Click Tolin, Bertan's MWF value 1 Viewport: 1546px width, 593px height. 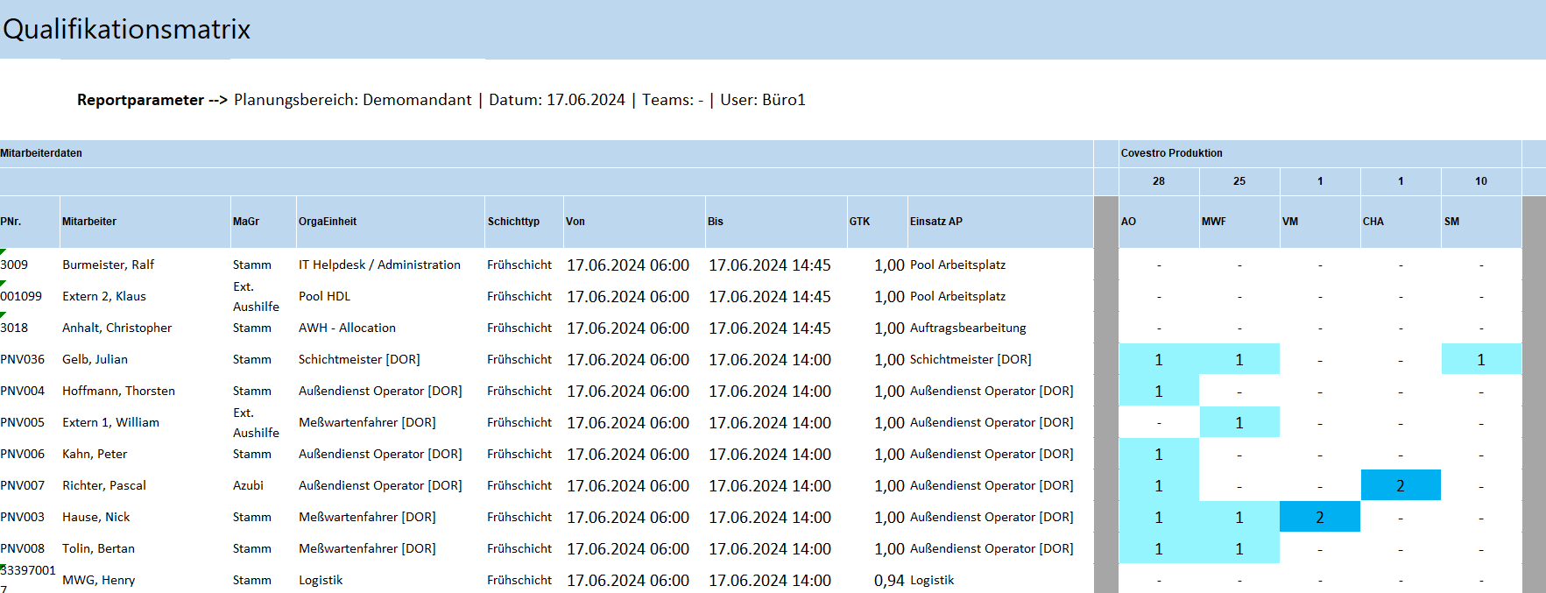(x=1239, y=548)
